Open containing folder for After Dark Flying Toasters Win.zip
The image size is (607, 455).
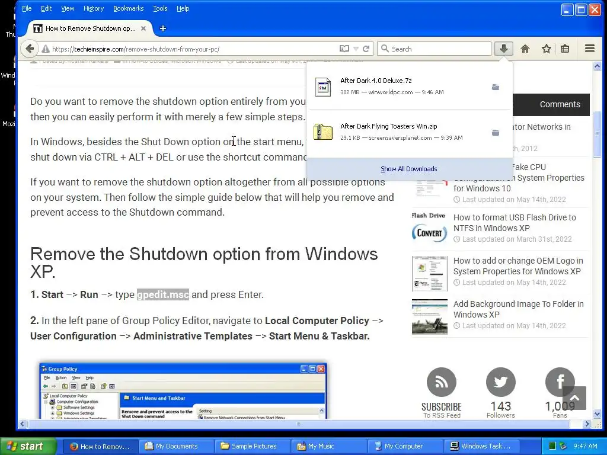click(495, 133)
